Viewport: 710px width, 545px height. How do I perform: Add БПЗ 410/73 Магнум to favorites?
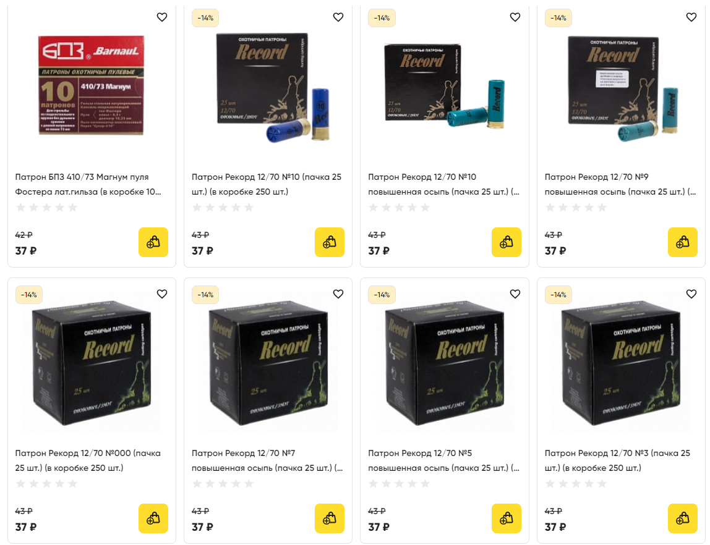coord(161,17)
